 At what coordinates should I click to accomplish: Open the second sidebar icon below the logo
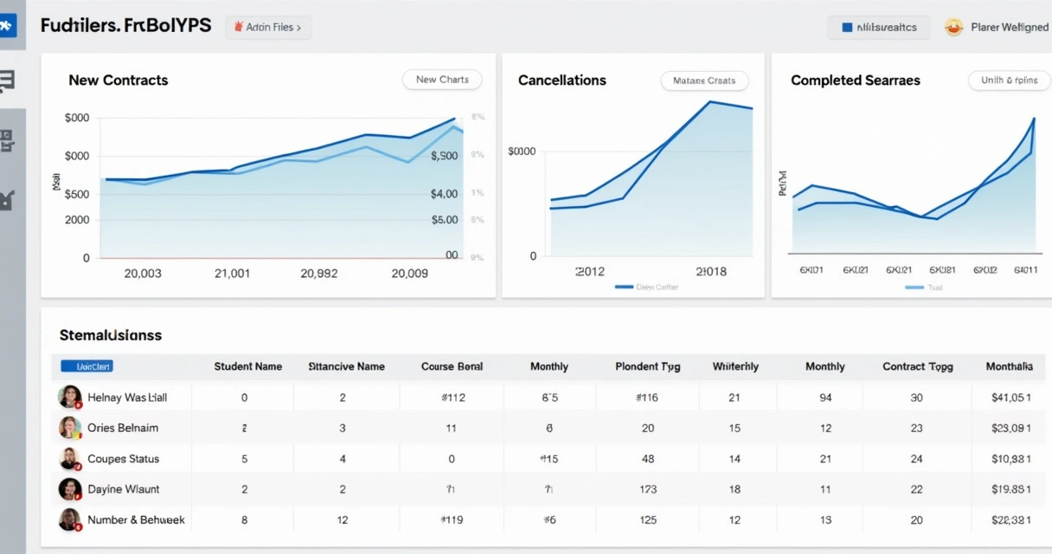click(x=7, y=82)
